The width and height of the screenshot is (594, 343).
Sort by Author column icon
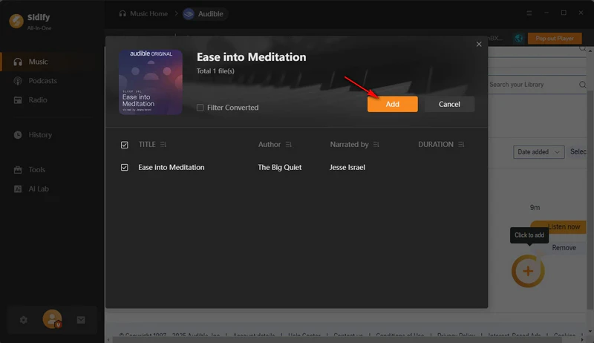[289, 145]
